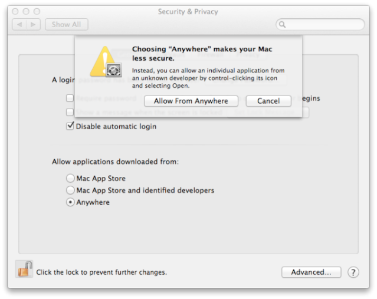Viewport: 377px width, 299px height.
Task: Go back with the left arrow
Action: (19, 25)
